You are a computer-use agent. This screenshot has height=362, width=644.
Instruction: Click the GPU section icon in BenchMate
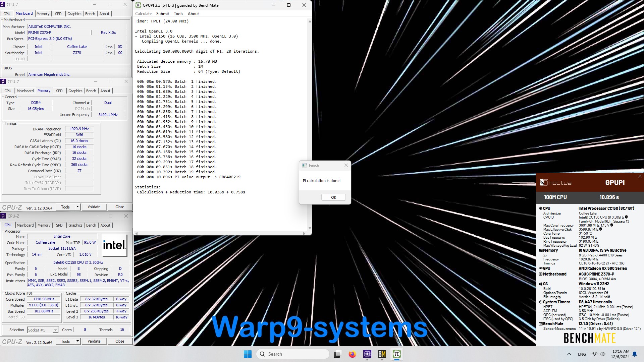click(x=541, y=268)
